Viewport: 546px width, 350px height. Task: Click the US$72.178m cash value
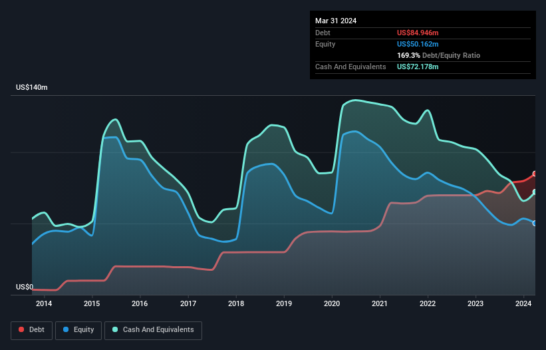tap(418, 67)
